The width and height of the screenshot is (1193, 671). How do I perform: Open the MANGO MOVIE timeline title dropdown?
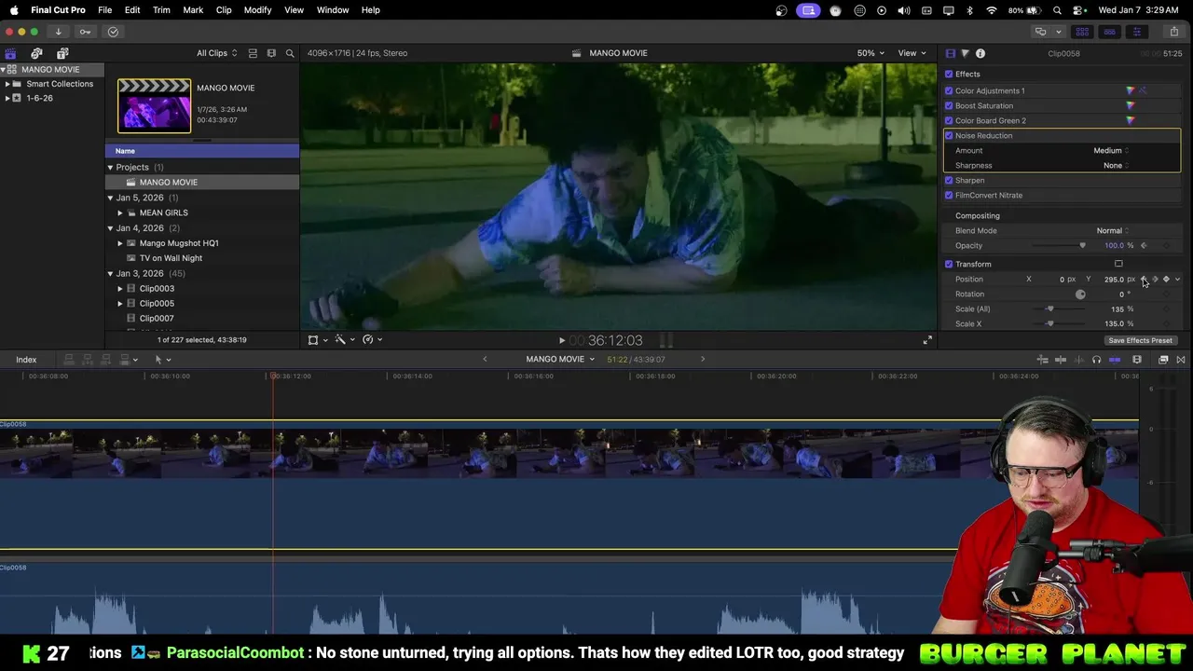(x=560, y=360)
